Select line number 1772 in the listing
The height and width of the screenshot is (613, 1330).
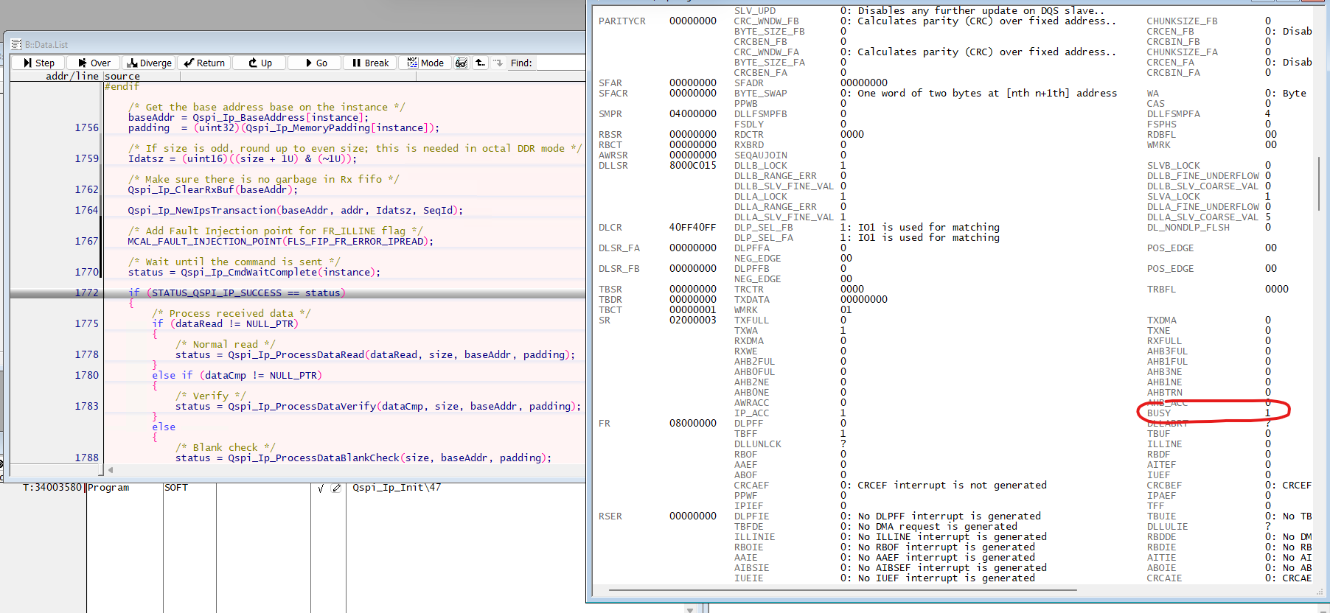(x=86, y=293)
